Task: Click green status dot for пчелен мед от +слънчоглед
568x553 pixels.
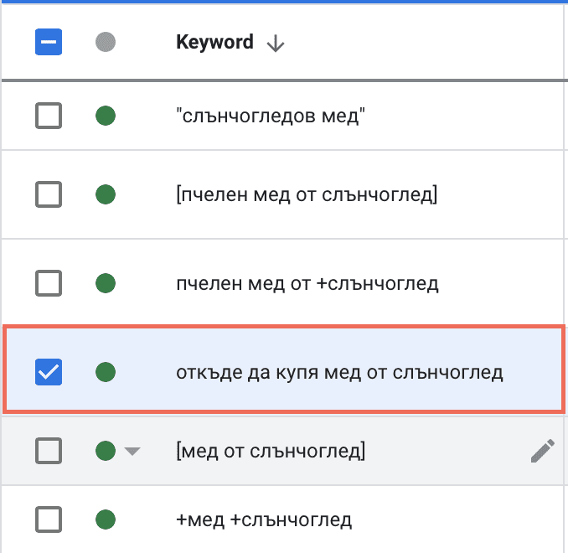Action: [x=106, y=283]
